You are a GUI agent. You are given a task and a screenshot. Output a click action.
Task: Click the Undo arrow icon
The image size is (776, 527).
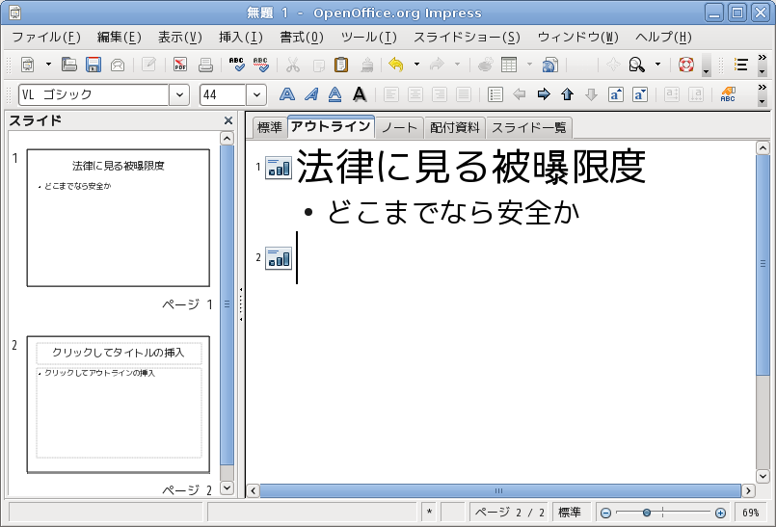pos(396,65)
